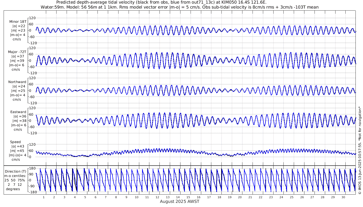Click the "25 50 75%" centile header

click(x=15, y=180)
